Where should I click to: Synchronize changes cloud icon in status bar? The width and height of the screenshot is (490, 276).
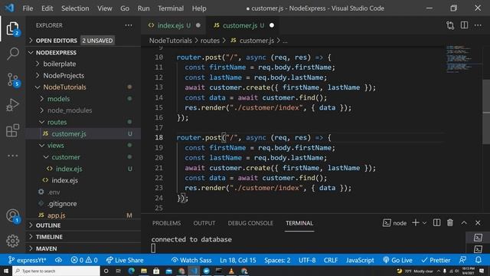pyautogui.click(x=58, y=260)
